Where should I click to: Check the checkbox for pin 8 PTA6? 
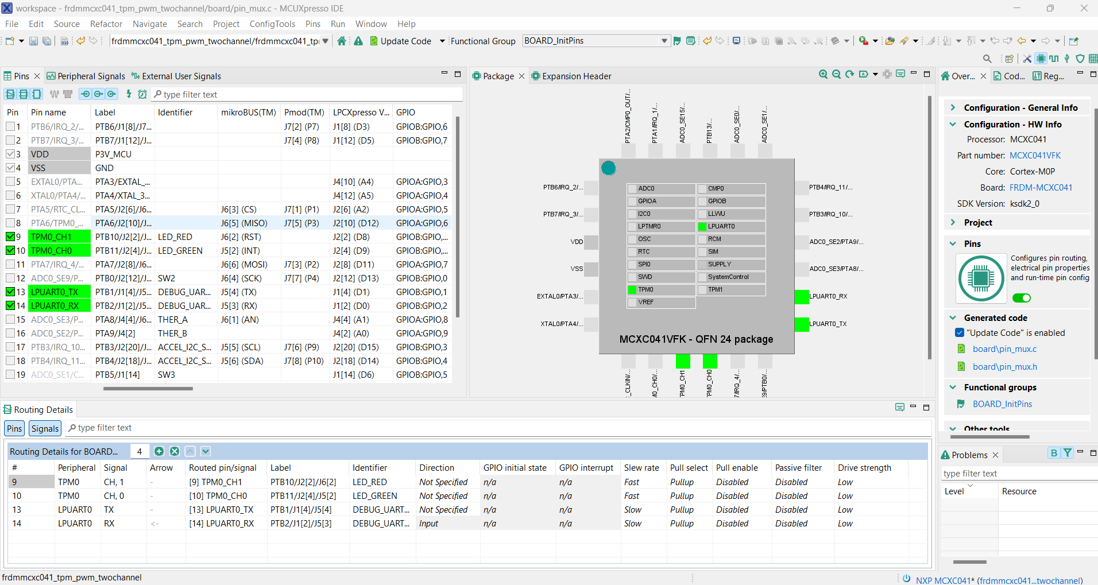10,223
